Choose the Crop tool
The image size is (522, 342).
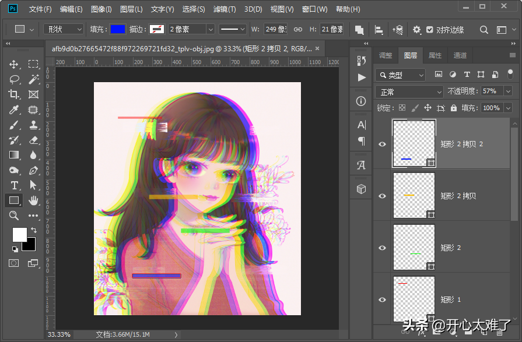14,94
